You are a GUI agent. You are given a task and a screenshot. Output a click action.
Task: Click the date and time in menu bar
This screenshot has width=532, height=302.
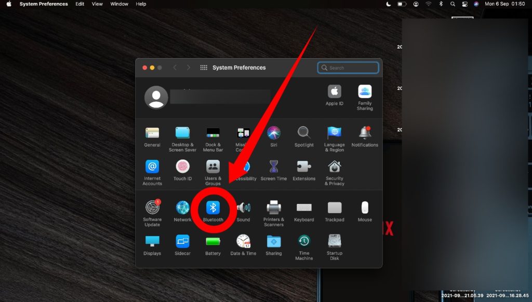tap(505, 4)
